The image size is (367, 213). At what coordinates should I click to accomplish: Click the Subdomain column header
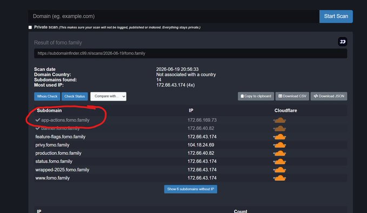tap(49, 110)
